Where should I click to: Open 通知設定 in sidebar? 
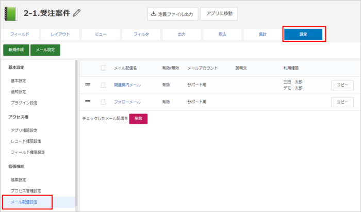click(x=19, y=92)
